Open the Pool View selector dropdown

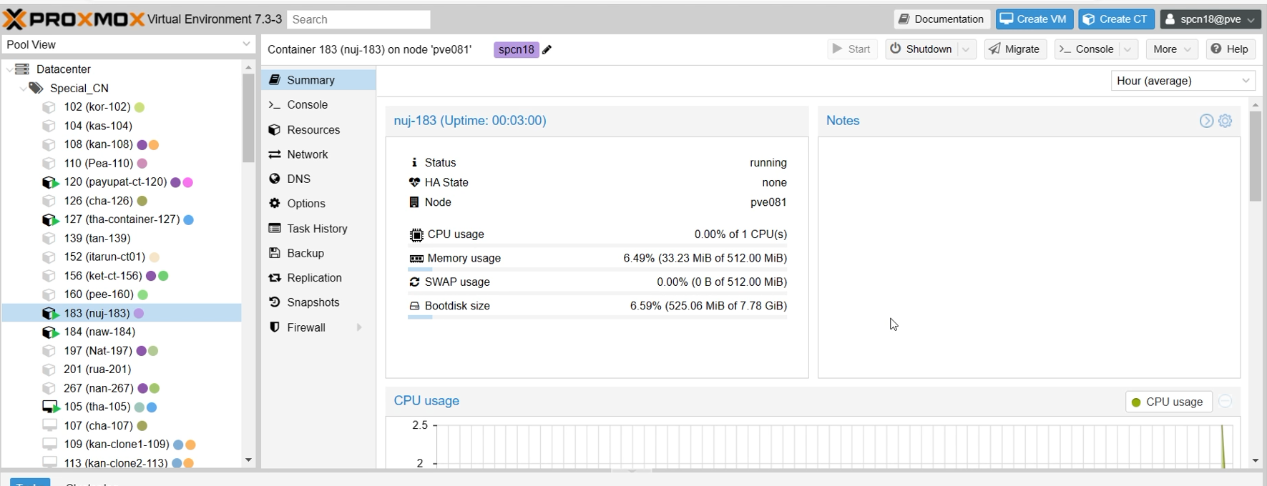pyautogui.click(x=246, y=44)
